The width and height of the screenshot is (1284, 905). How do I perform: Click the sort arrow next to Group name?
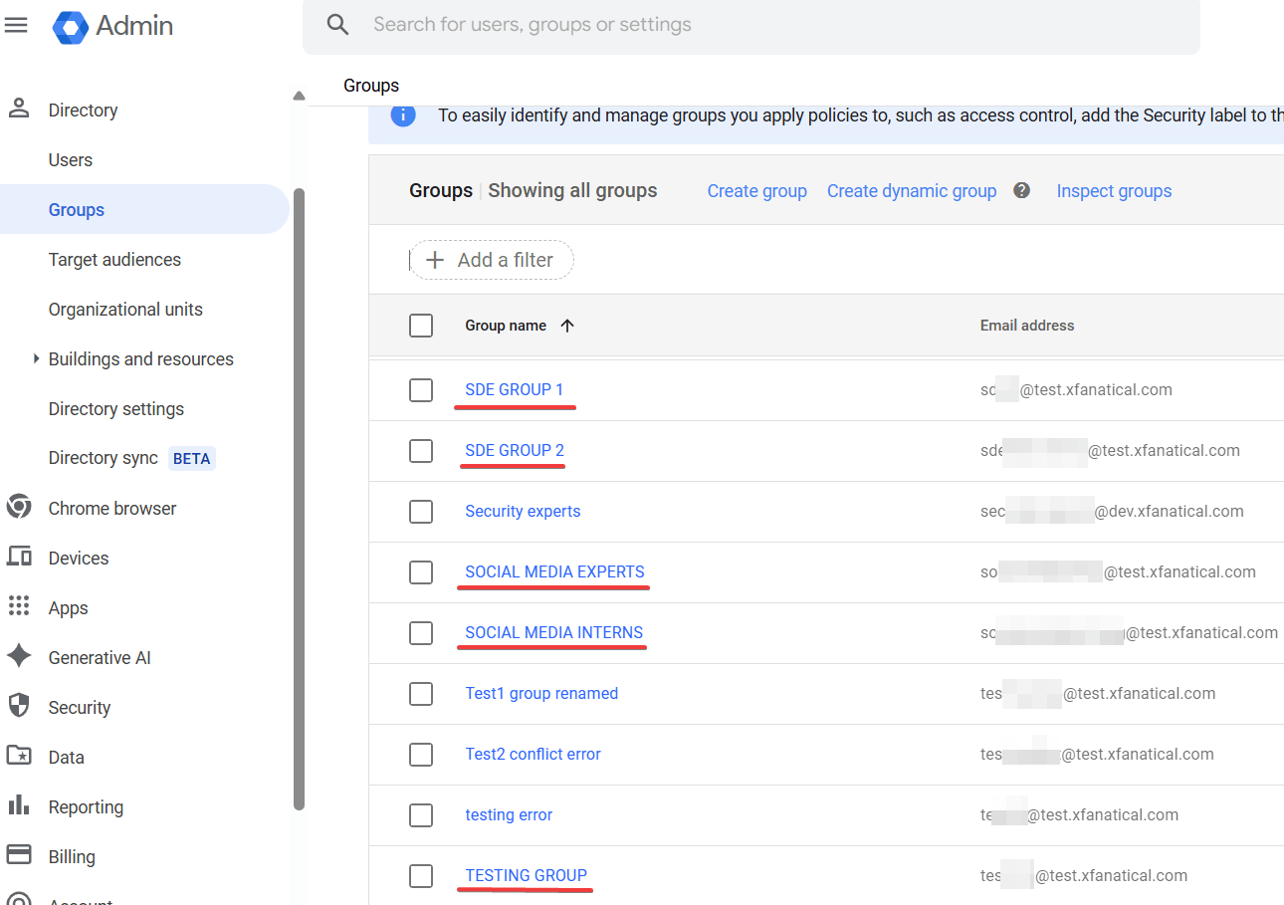(567, 326)
